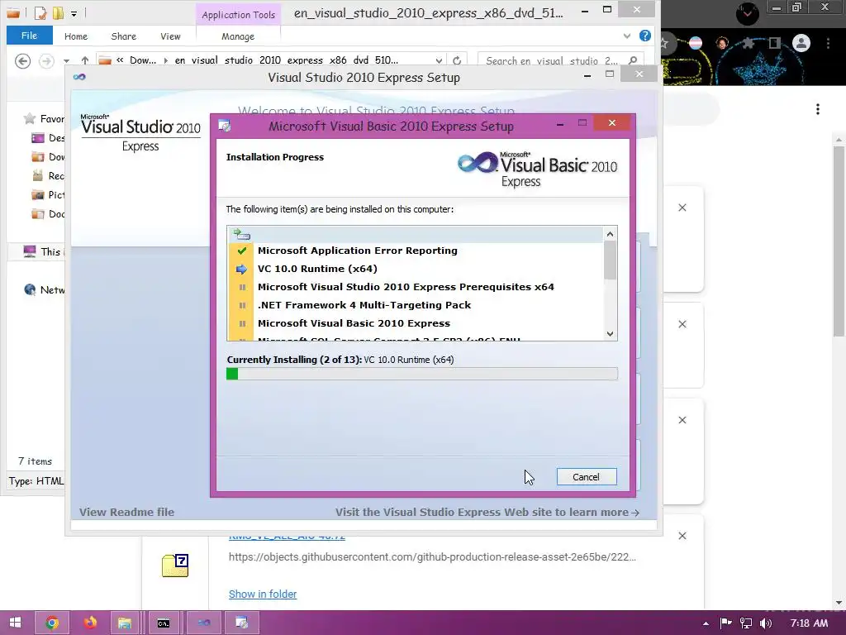Click Action Center flag in tray
This screenshot has height=635, width=846.
point(726,623)
